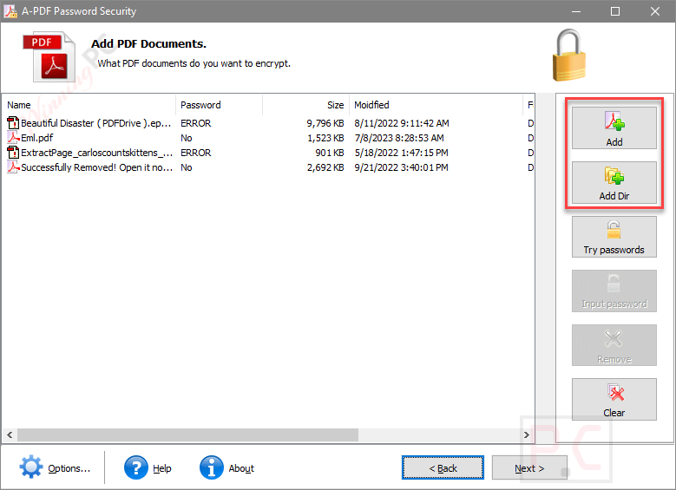
Task: Click the scrollbar left arrow
Action: pyautogui.click(x=10, y=434)
